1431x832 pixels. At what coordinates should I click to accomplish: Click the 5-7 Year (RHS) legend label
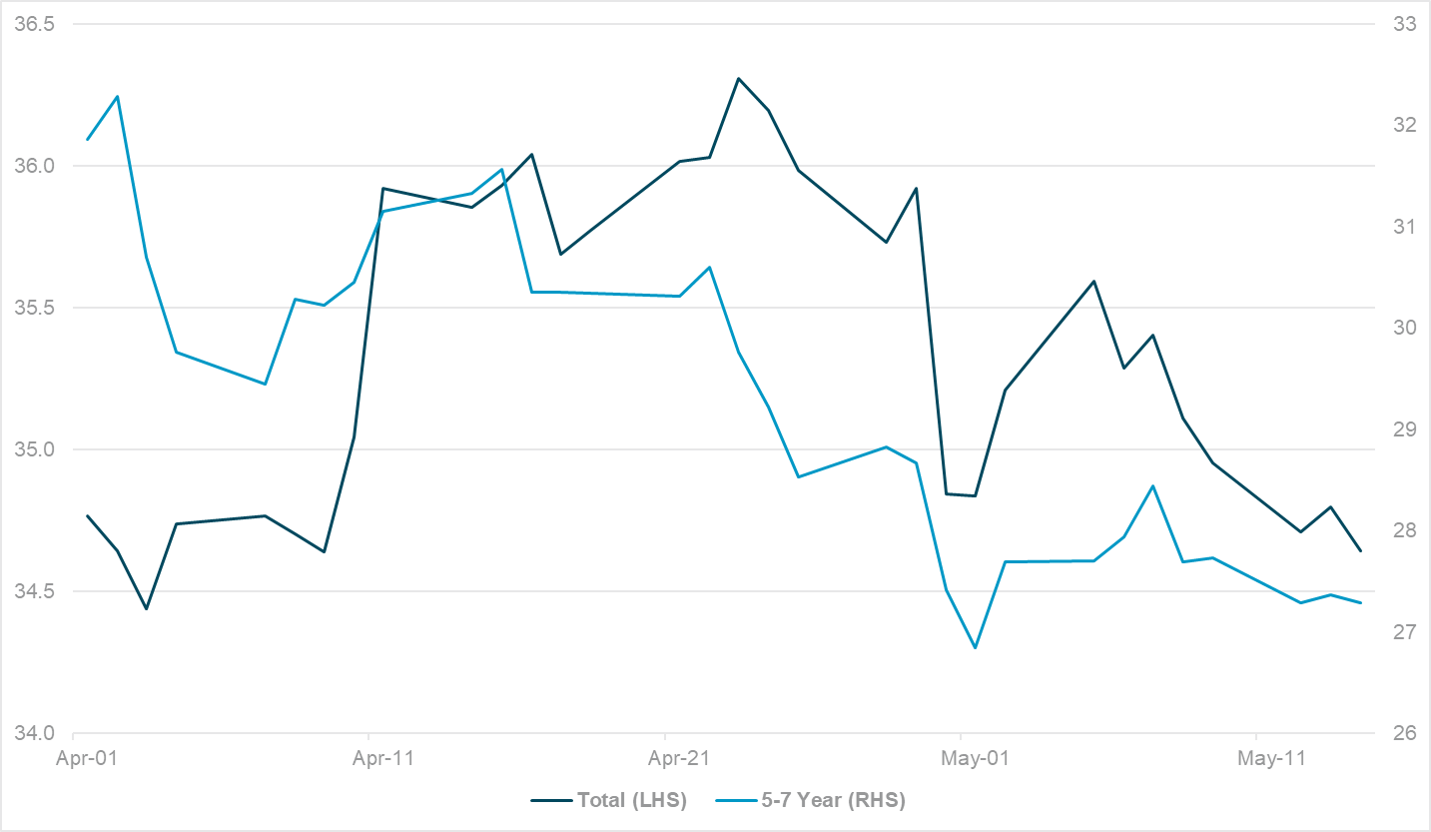click(x=832, y=800)
